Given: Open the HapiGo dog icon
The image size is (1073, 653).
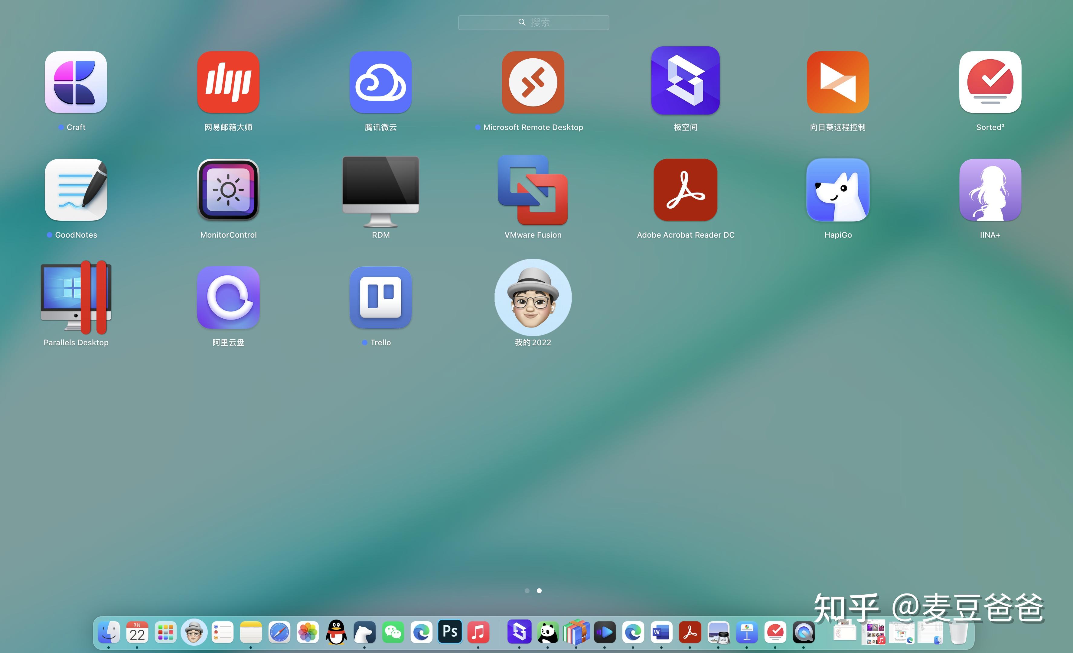Looking at the screenshot, I should [x=837, y=190].
